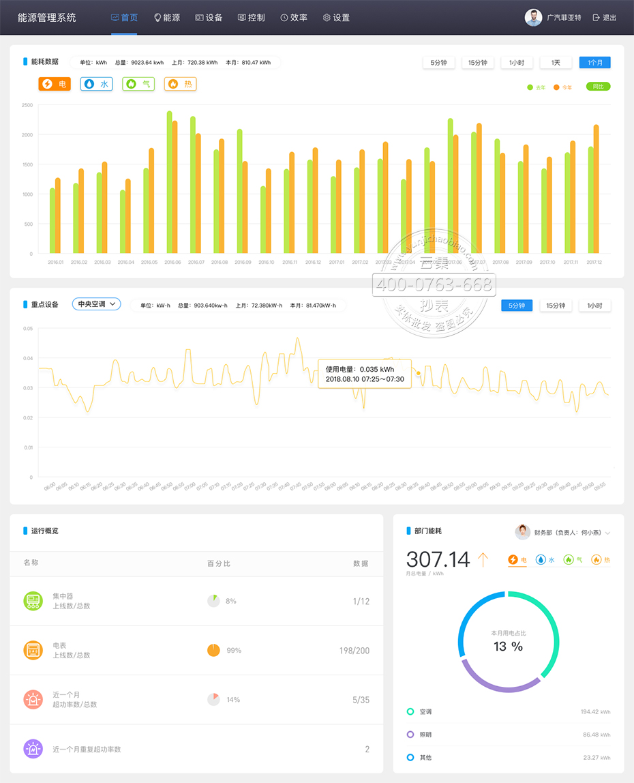
Task: Click the user avatar in header
Action: pos(533,18)
